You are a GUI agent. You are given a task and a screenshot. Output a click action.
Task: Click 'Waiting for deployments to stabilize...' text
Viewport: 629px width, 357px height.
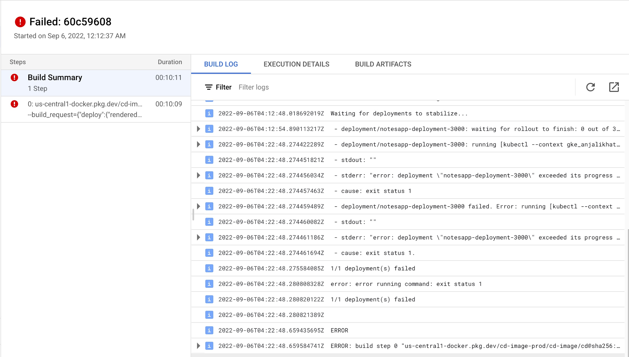pos(399,114)
